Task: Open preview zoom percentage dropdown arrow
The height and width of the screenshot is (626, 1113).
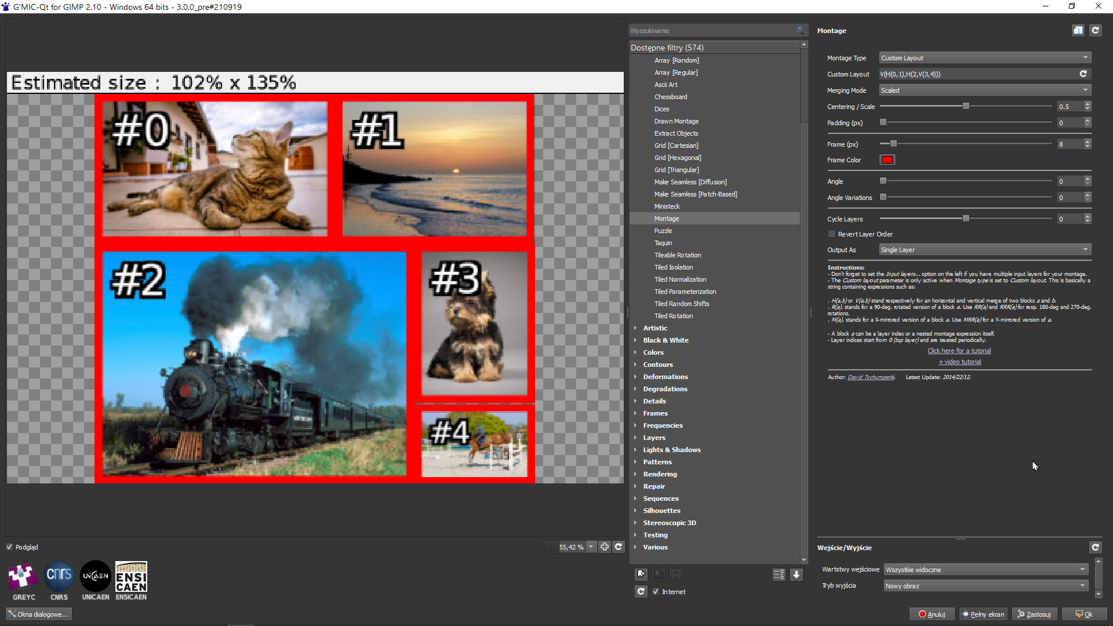Action: [x=591, y=547]
